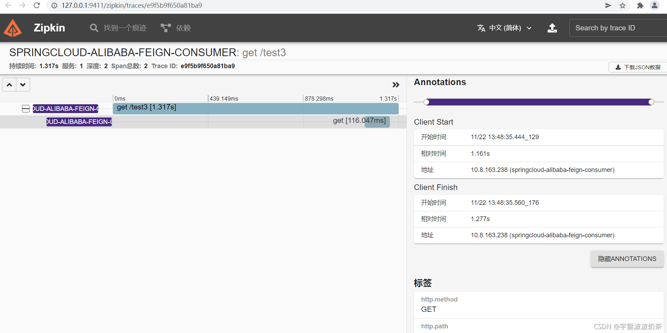Open browser extensions puzzle icon
The image size is (667, 333).
click(640, 5)
